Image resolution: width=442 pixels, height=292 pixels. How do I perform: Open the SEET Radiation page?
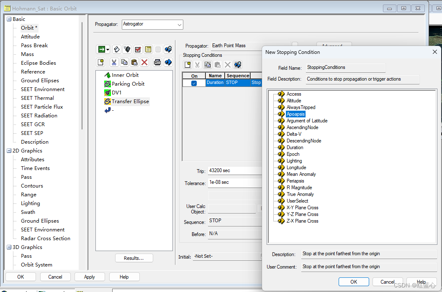[39, 116]
